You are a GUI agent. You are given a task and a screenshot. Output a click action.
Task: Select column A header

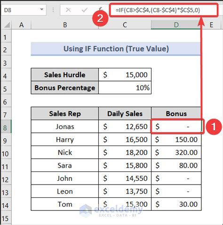pyautogui.click(x=22, y=25)
